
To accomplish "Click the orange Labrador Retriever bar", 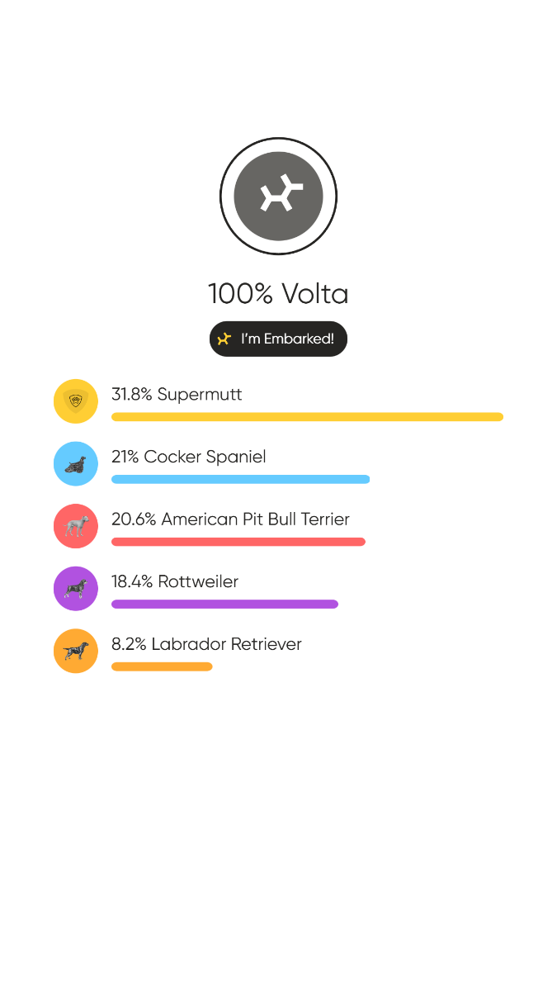I will tap(162, 666).
